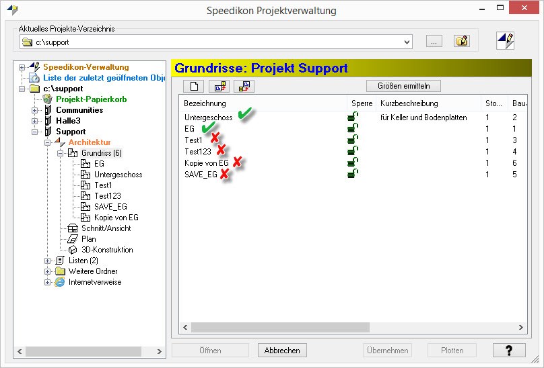
Task: Click the lock icon in SAVE_EG row
Action: (x=353, y=174)
